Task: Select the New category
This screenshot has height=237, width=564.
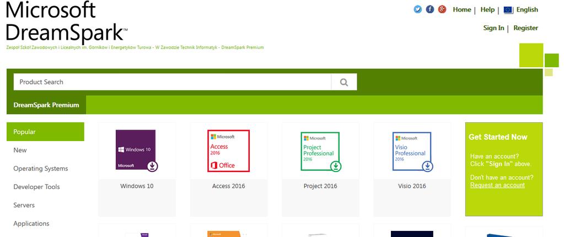Action: click(x=20, y=150)
